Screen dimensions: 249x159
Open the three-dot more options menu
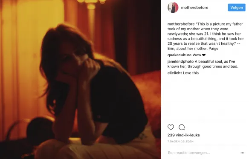click(242, 153)
